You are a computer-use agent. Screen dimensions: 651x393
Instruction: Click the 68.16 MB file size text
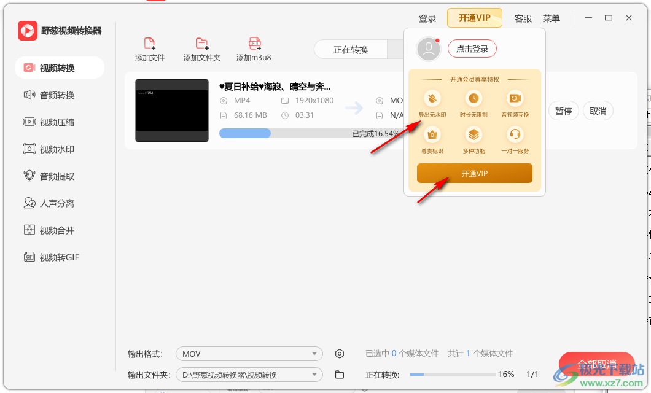point(251,115)
